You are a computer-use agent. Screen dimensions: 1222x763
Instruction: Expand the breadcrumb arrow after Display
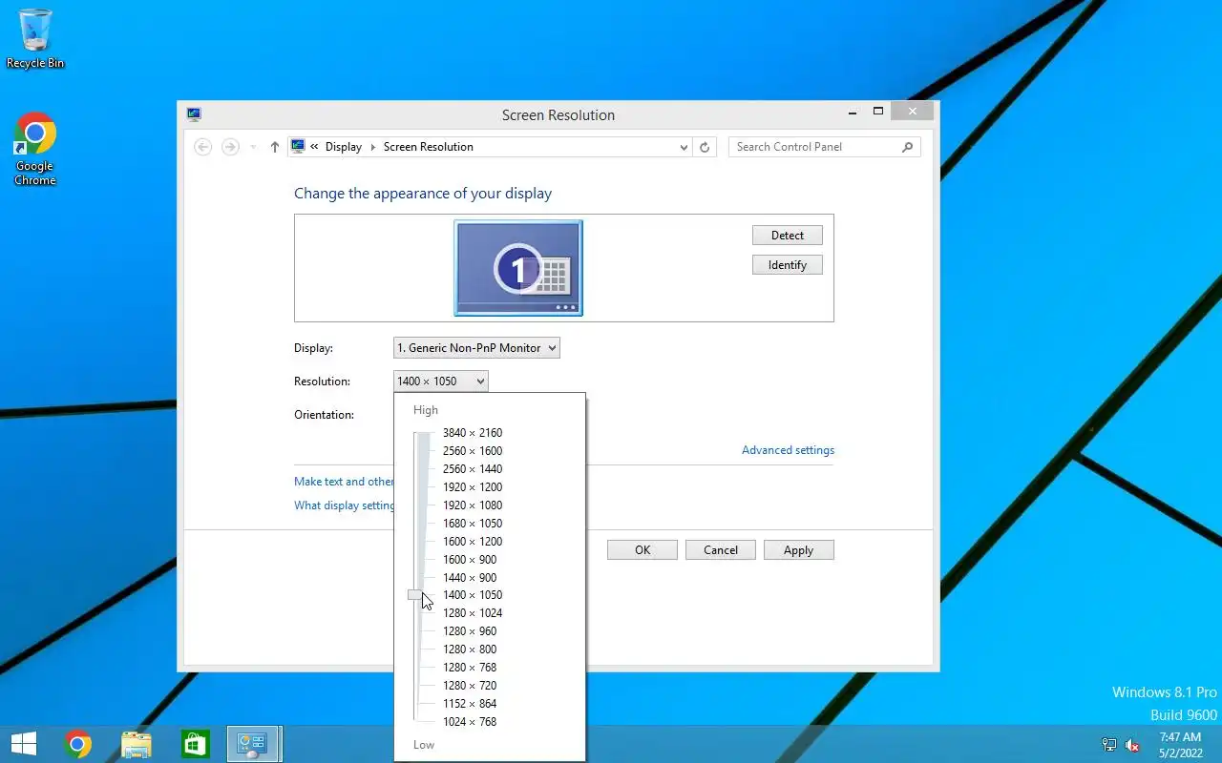[x=373, y=147]
